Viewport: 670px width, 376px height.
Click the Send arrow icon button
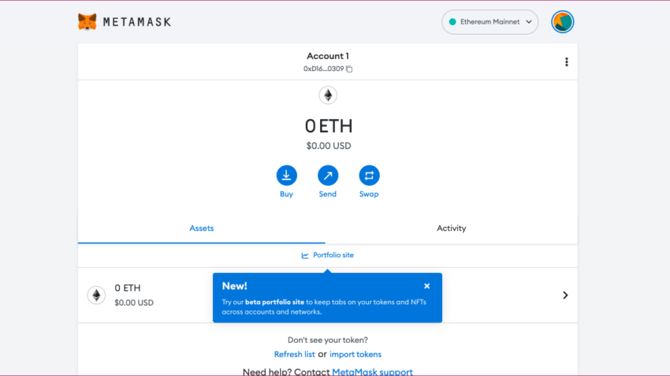[x=328, y=176]
